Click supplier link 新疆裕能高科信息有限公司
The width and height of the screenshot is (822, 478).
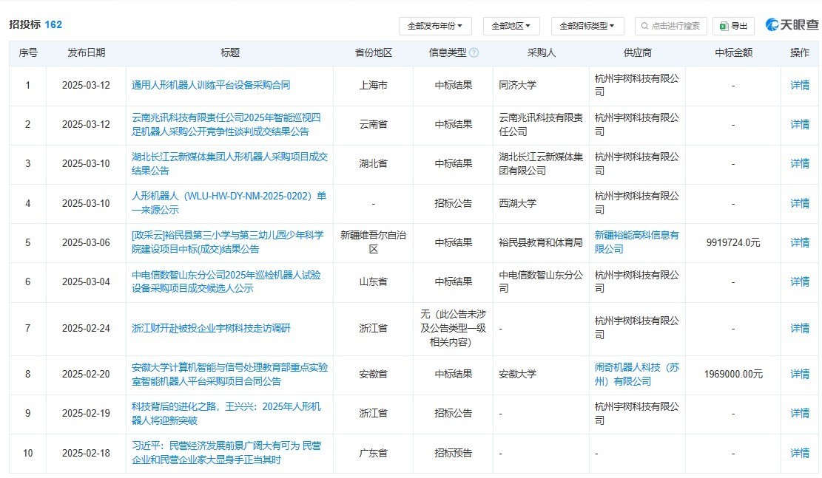636,242
